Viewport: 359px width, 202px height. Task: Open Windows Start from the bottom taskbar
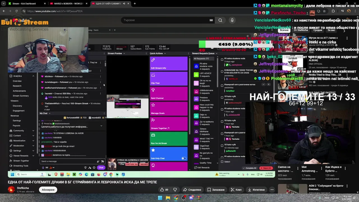coord(160,198)
